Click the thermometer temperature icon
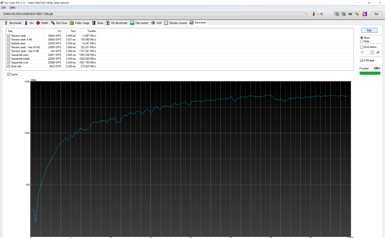The height and width of the screenshot is (238, 385). coord(314,14)
